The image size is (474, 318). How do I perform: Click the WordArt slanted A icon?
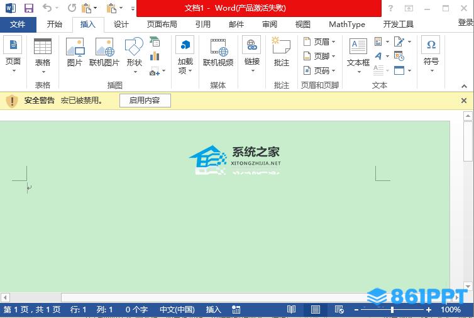click(x=378, y=56)
